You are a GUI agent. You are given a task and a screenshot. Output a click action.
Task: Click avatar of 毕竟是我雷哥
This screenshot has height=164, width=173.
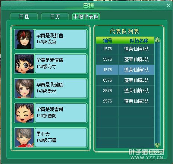coord(24,113)
